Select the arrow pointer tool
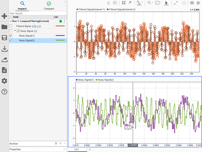Viewport: 202px width, 152px height. pos(166,3)
